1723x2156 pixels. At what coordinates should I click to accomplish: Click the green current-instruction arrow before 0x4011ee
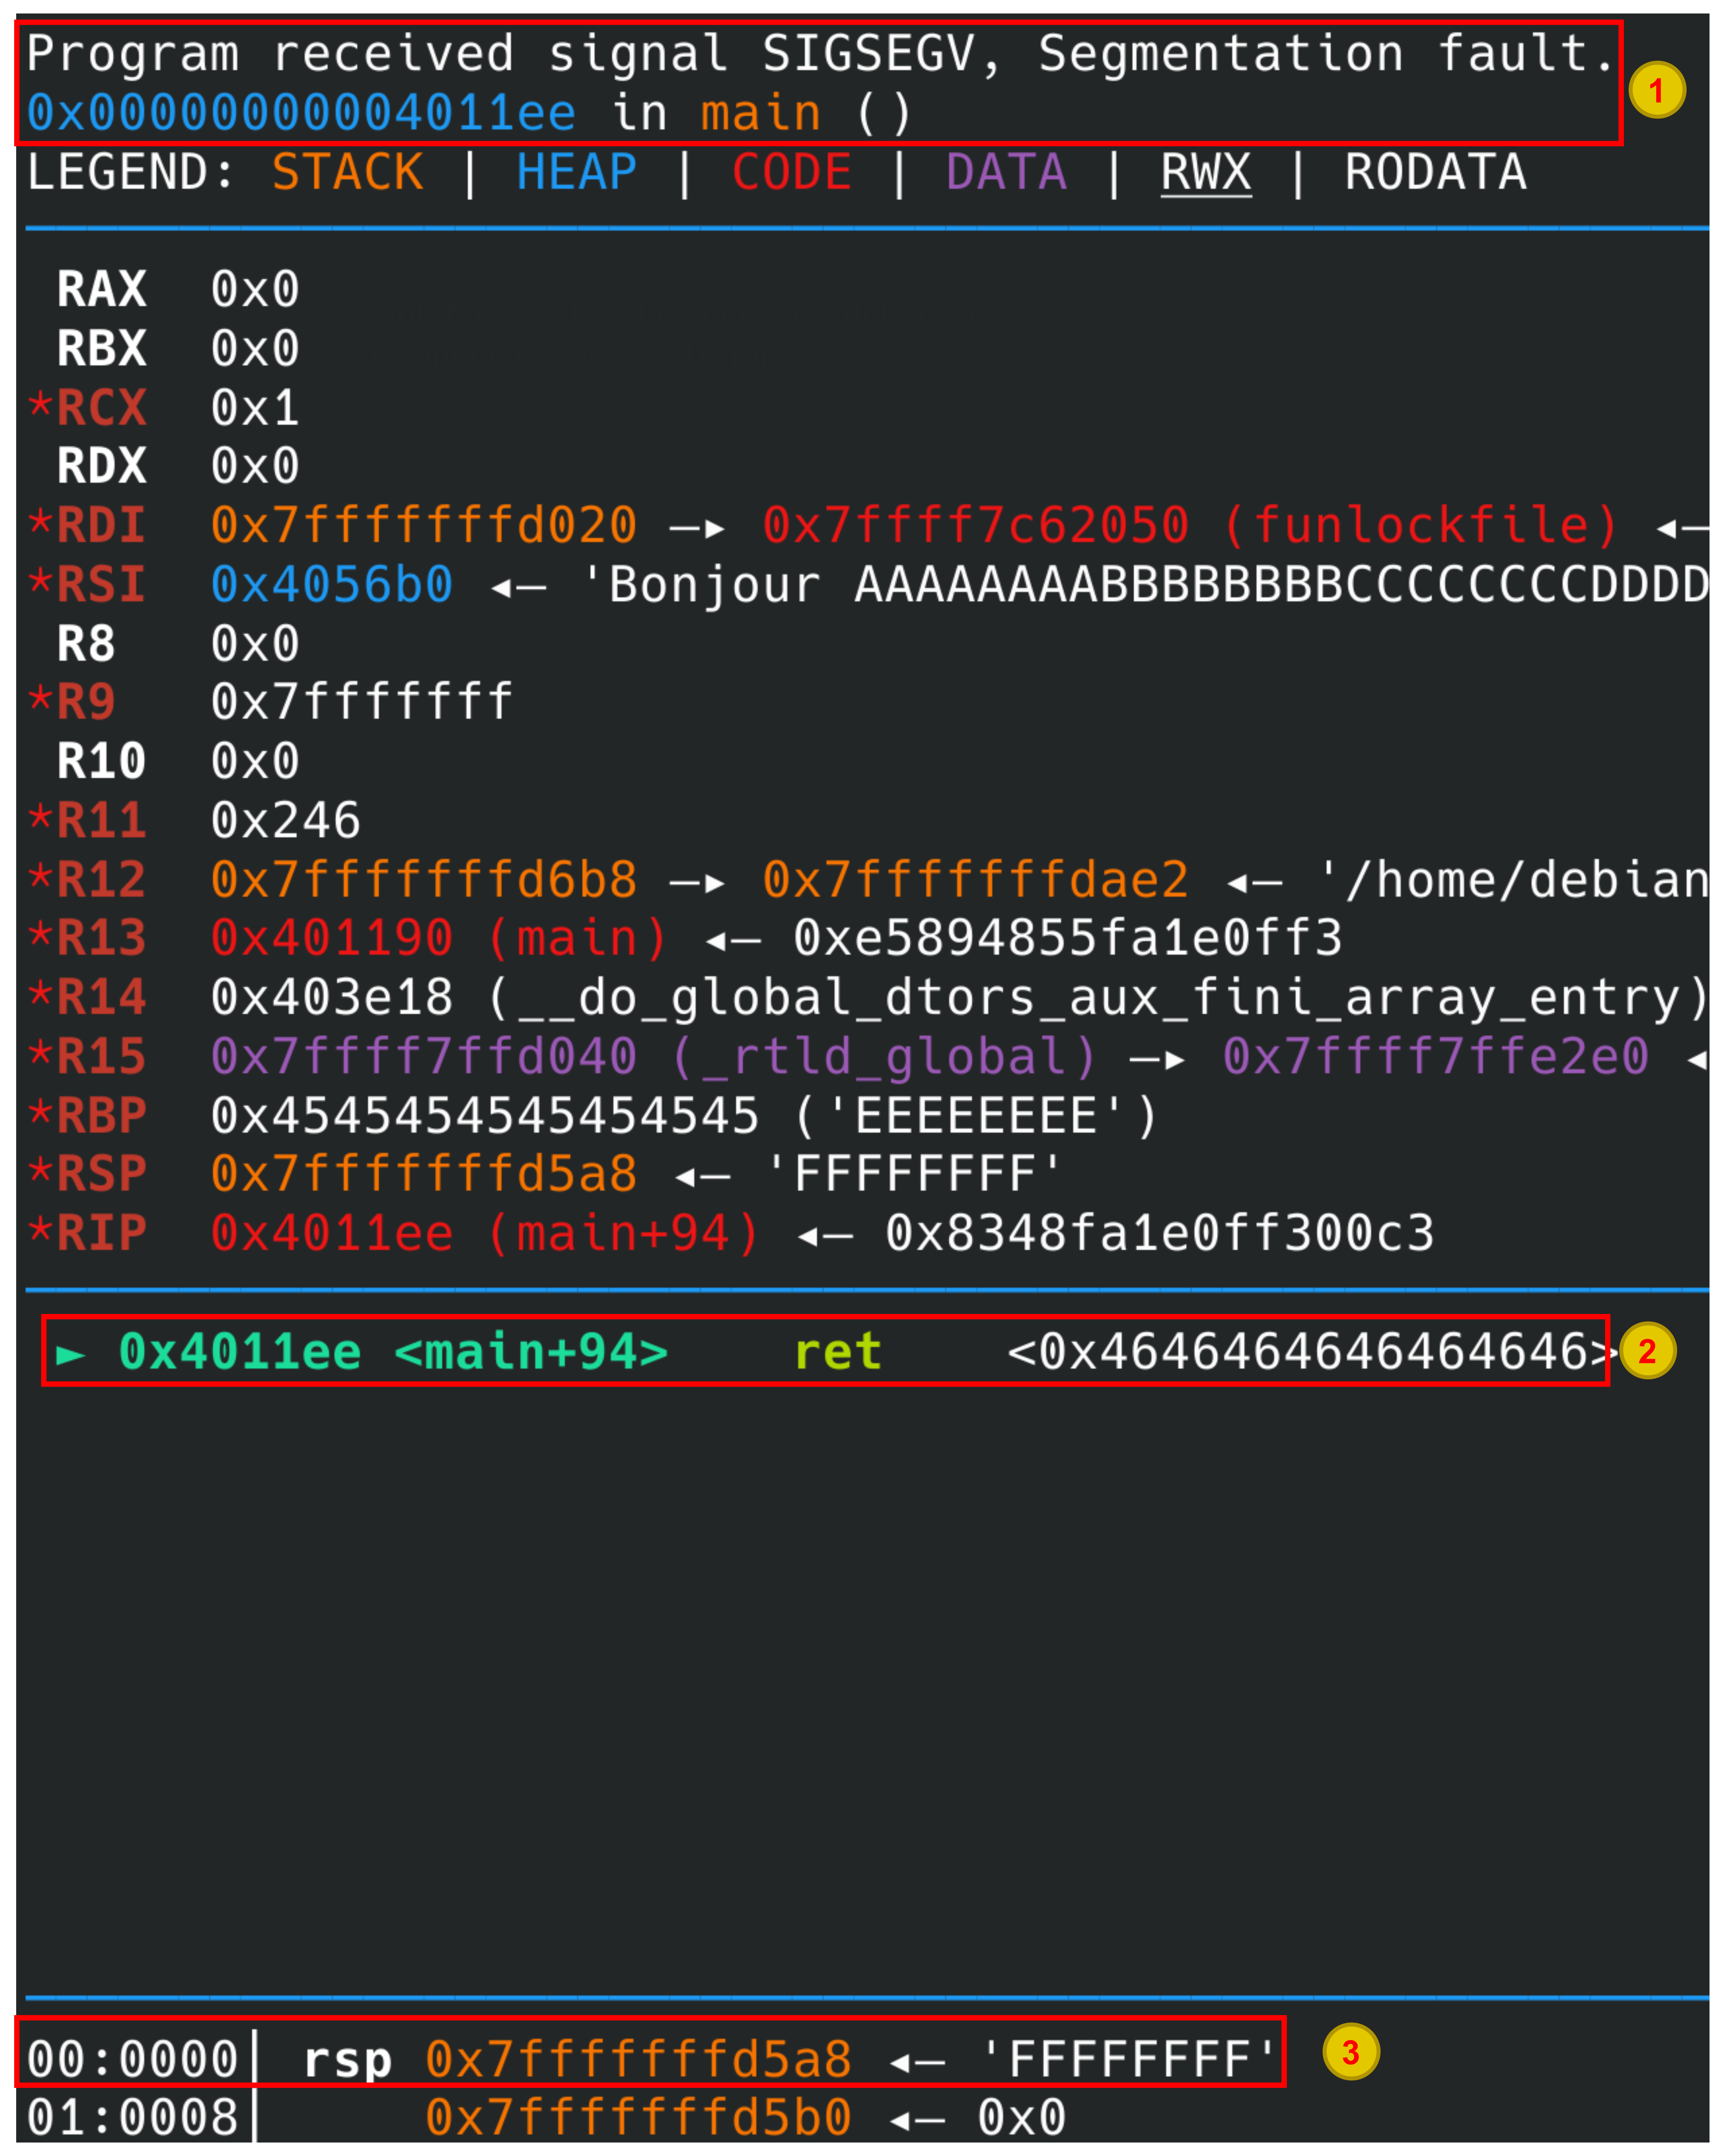70,1354
